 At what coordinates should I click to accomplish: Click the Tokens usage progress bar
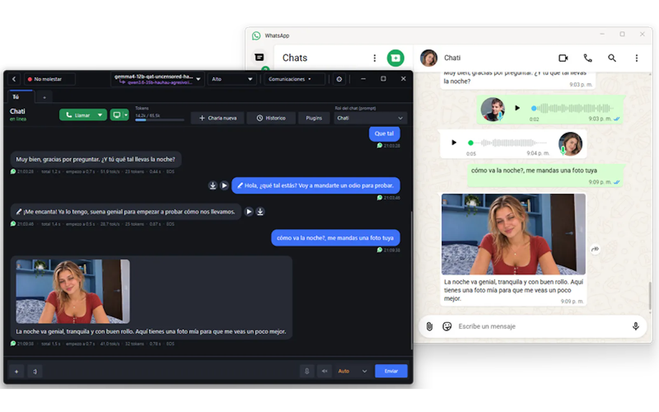tap(159, 120)
